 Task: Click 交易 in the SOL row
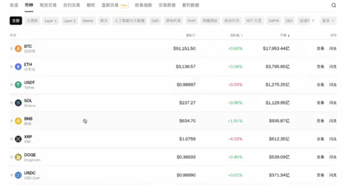coord(320,103)
